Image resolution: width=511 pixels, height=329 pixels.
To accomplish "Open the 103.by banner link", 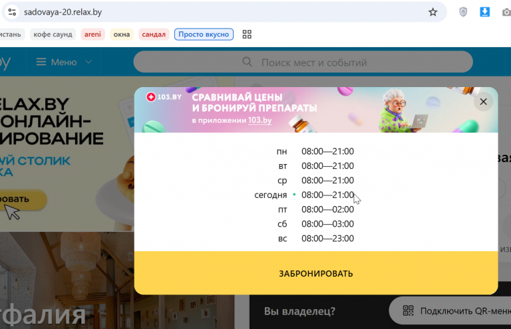I will point(259,120).
